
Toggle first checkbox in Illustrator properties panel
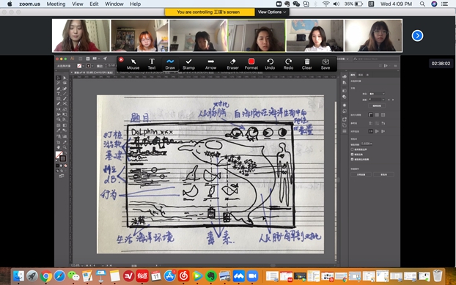click(353, 149)
